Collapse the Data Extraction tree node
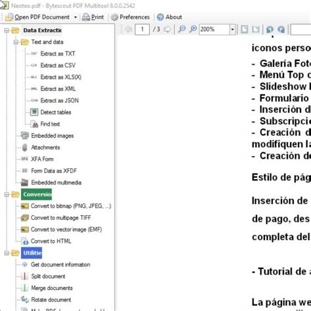 [7, 30]
